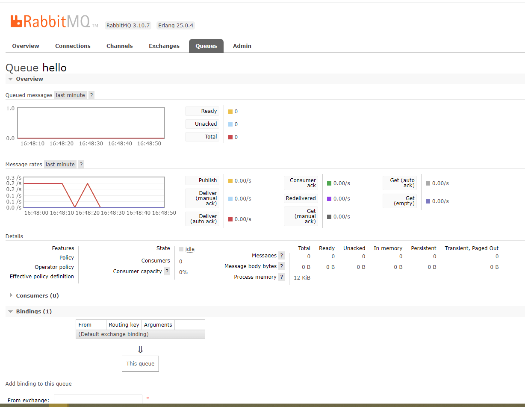Click the Get (empty) color swatch
The width and height of the screenshot is (525, 407).
click(428, 201)
